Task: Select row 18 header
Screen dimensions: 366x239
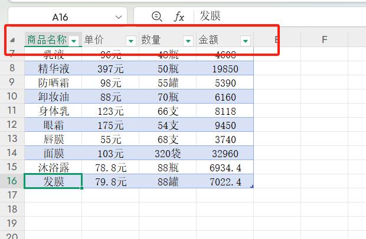Action: point(12,209)
